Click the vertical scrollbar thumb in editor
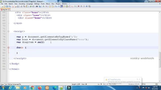This screenshot has height=90, width=161. [x=159, y=60]
